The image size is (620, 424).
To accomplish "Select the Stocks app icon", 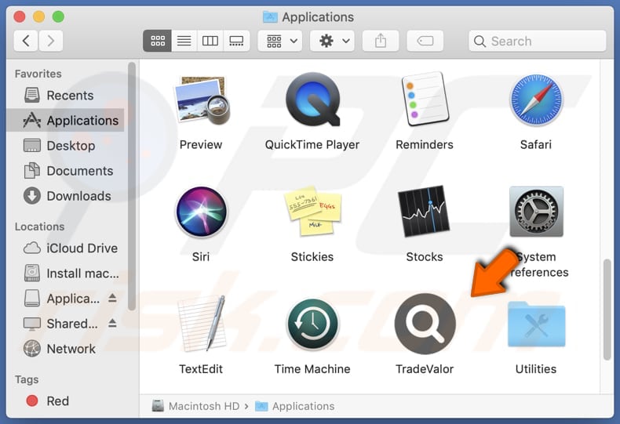I will (424, 211).
